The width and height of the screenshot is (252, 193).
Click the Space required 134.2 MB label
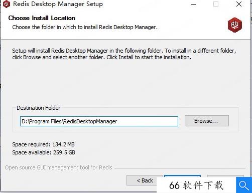pos(43,144)
